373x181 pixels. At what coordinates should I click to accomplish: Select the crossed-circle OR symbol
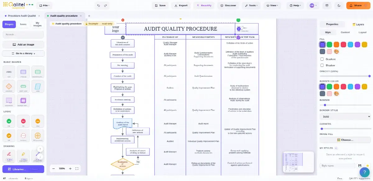coord(38,136)
